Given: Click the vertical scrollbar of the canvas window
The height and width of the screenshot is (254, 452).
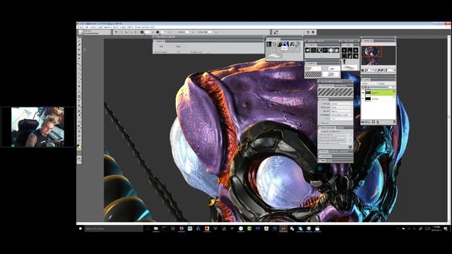Looking at the screenshot, I should [x=448, y=128].
